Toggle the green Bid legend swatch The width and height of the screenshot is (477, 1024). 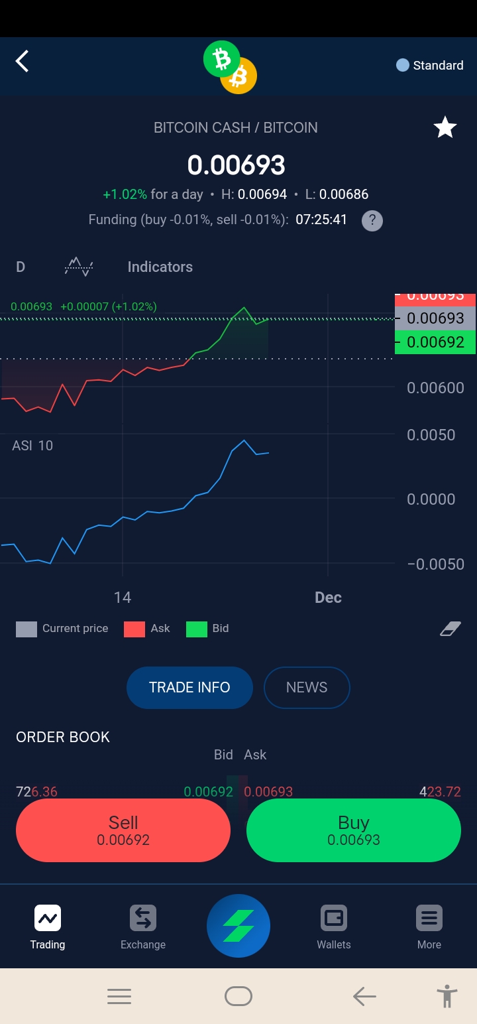[x=197, y=629]
